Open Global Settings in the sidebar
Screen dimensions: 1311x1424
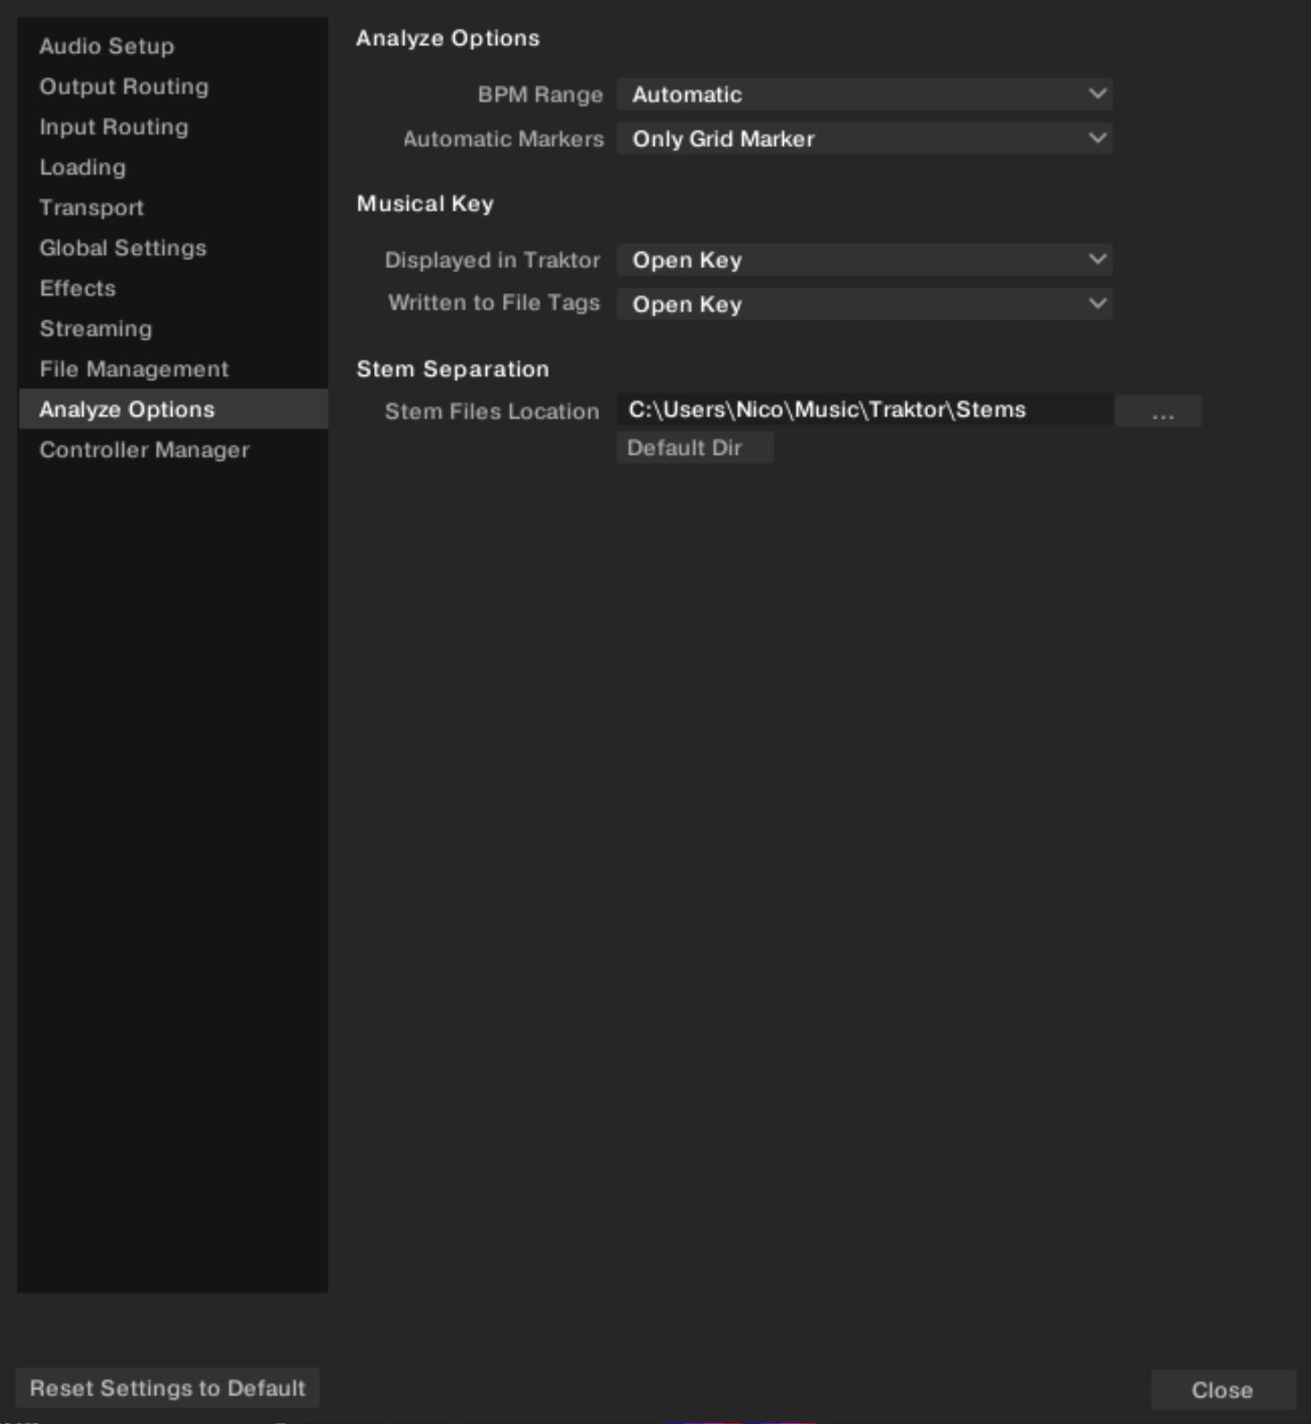[x=172, y=247]
